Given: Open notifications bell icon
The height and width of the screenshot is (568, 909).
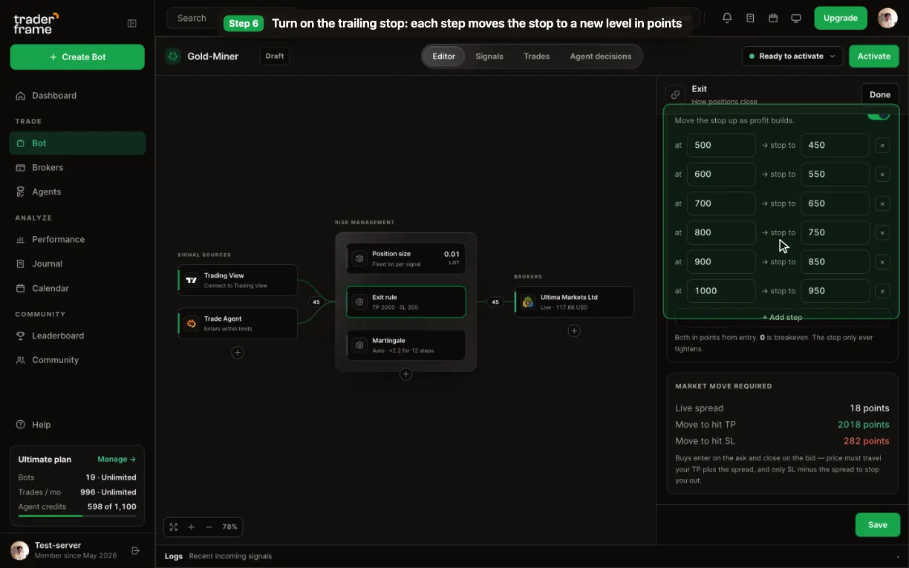Looking at the screenshot, I should (727, 18).
